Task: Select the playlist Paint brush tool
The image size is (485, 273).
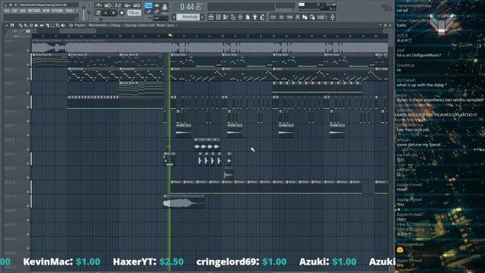Action: pos(26,25)
